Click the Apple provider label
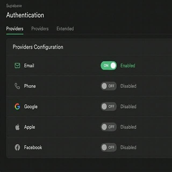This screenshot has width=172, height=172. (30, 127)
